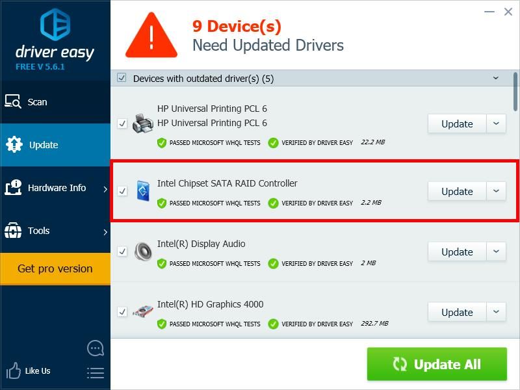Select the Update sidebar section
Image resolution: width=520 pixels, height=390 pixels.
click(55, 145)
